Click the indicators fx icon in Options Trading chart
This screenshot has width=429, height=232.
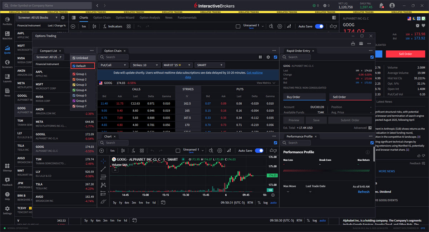(133, 151)
